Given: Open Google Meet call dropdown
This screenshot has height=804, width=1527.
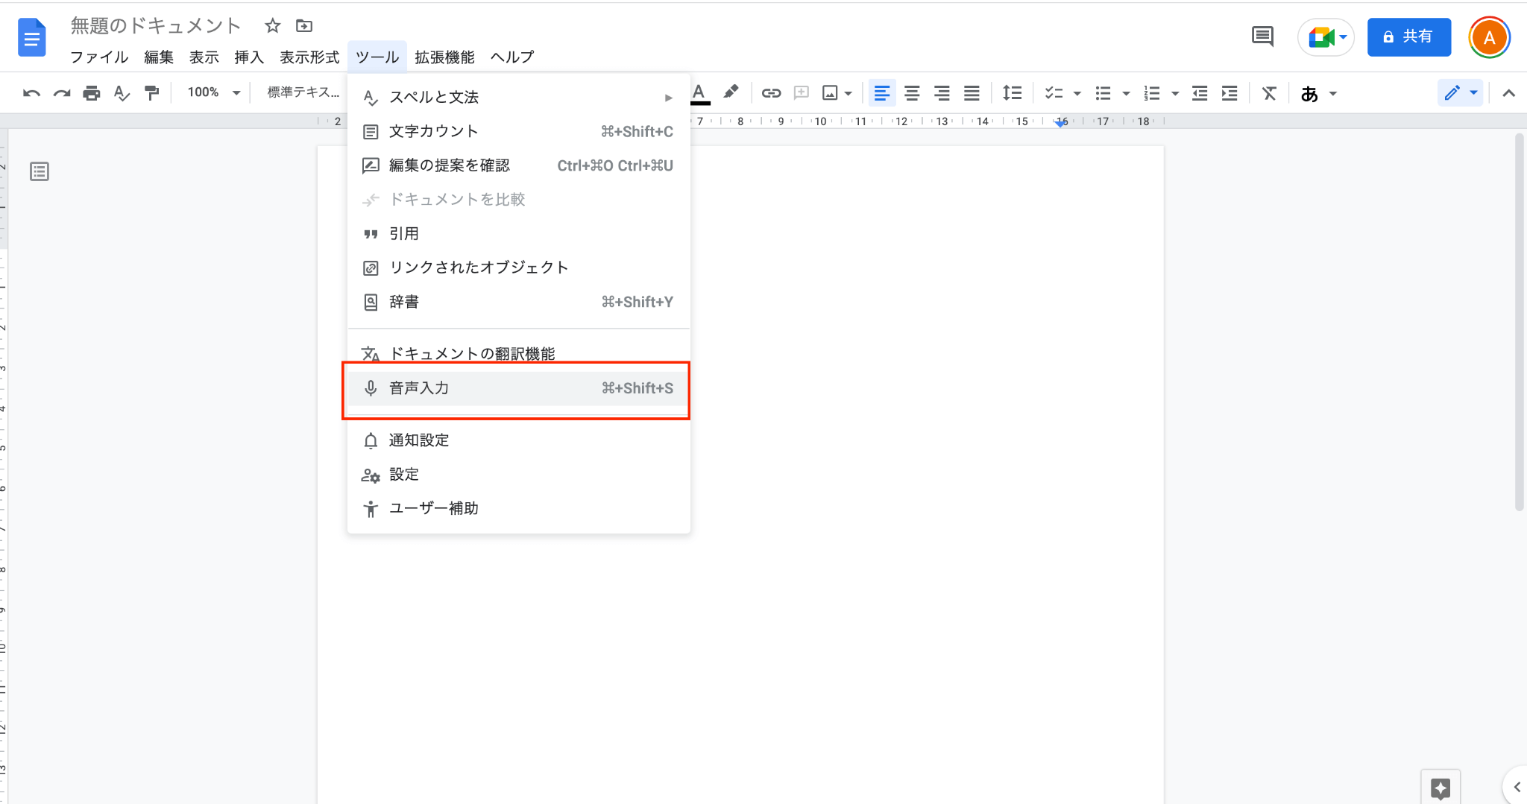Looking at the screenshot, I should pyautogui.click(x=1326, y=37).
